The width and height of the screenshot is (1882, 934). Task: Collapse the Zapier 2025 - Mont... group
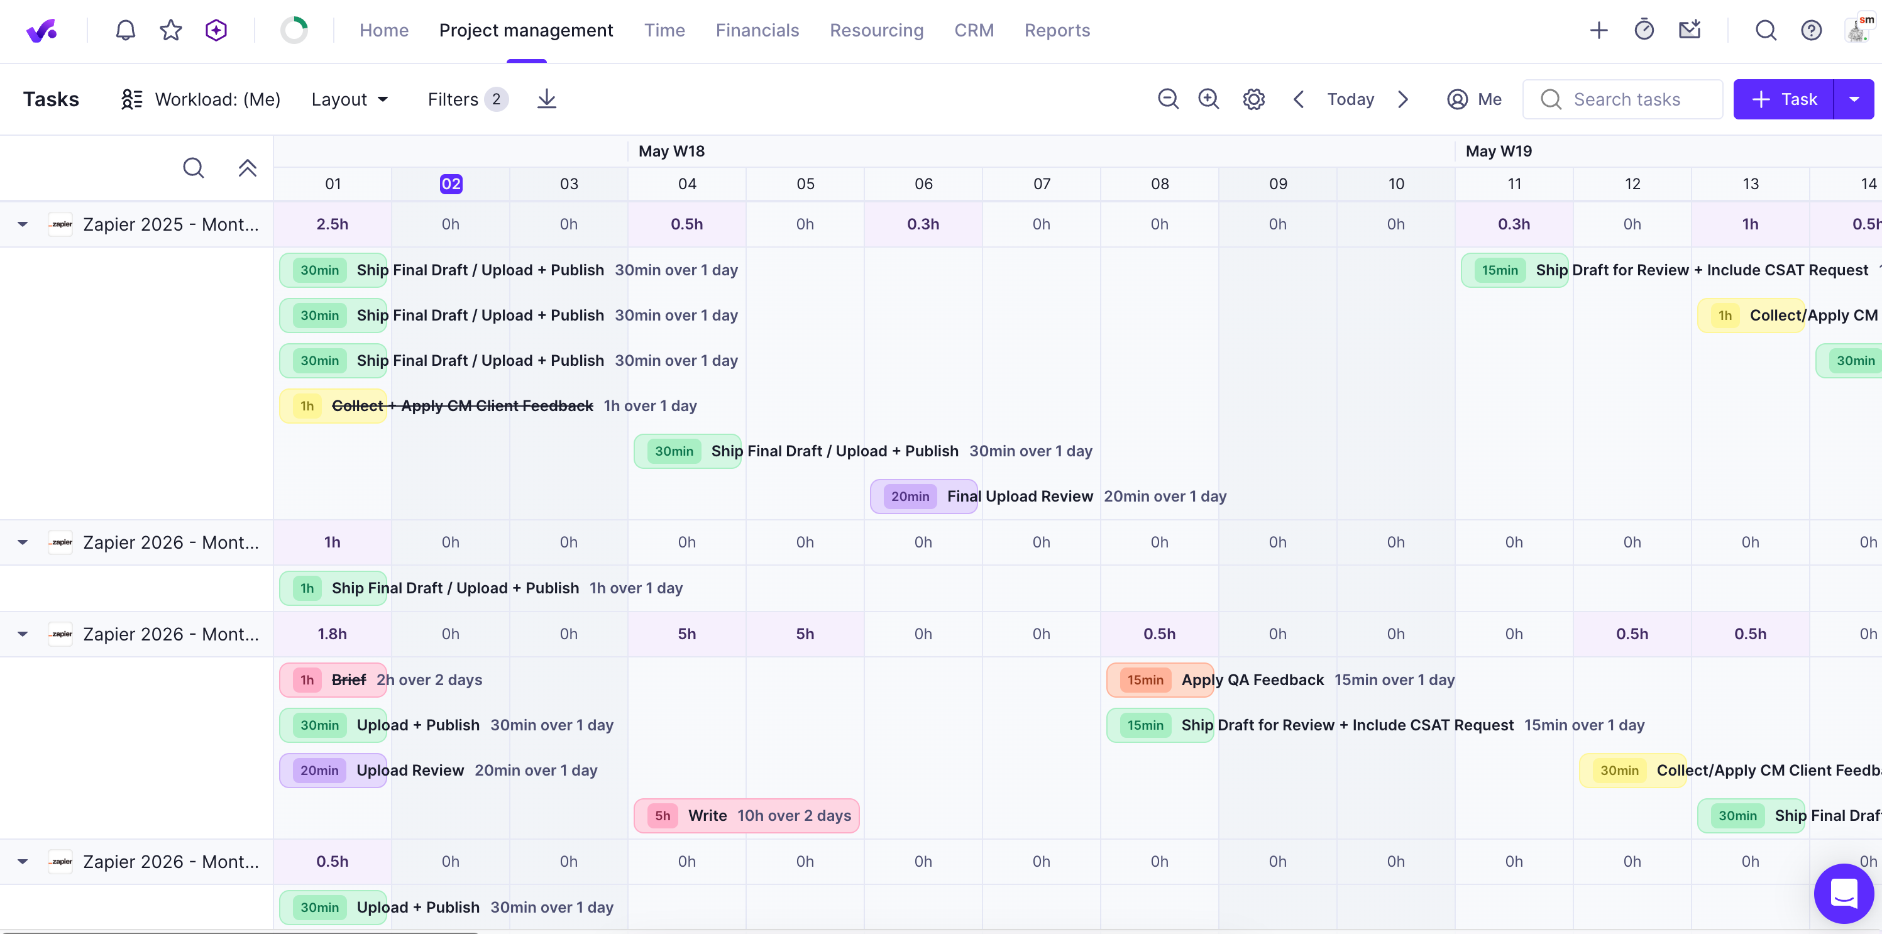23,224
